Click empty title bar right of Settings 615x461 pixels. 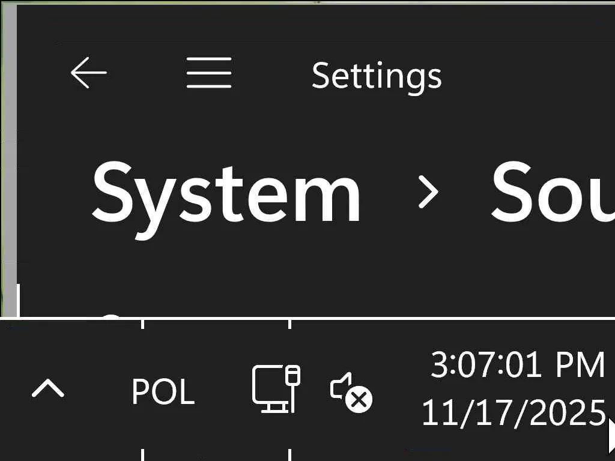point(529,76)
